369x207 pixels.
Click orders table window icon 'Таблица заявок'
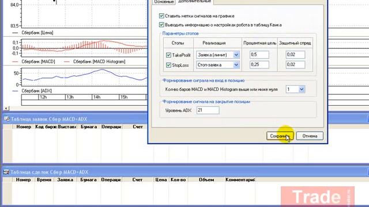pyautogui.click(x=6, y=119)
